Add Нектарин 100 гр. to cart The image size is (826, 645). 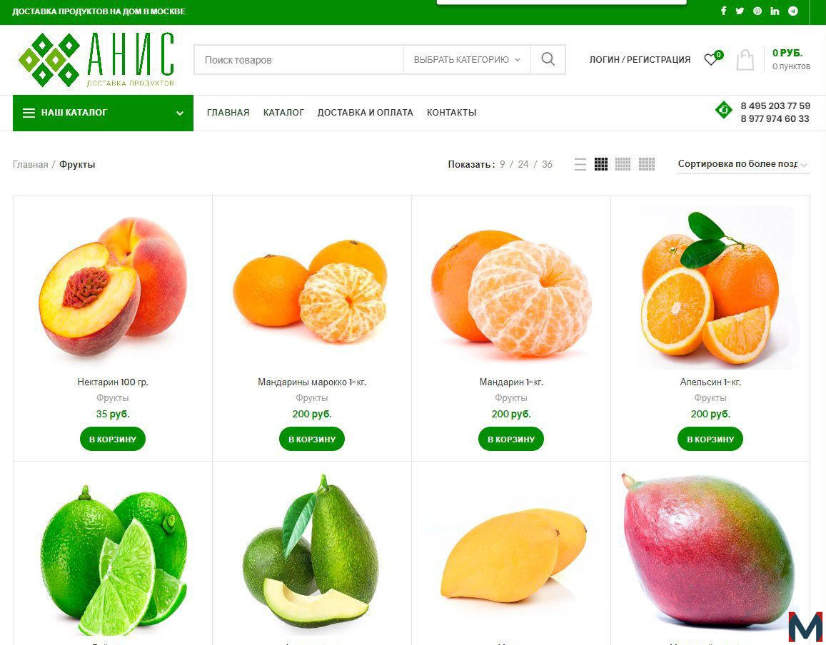click(113, 439)
